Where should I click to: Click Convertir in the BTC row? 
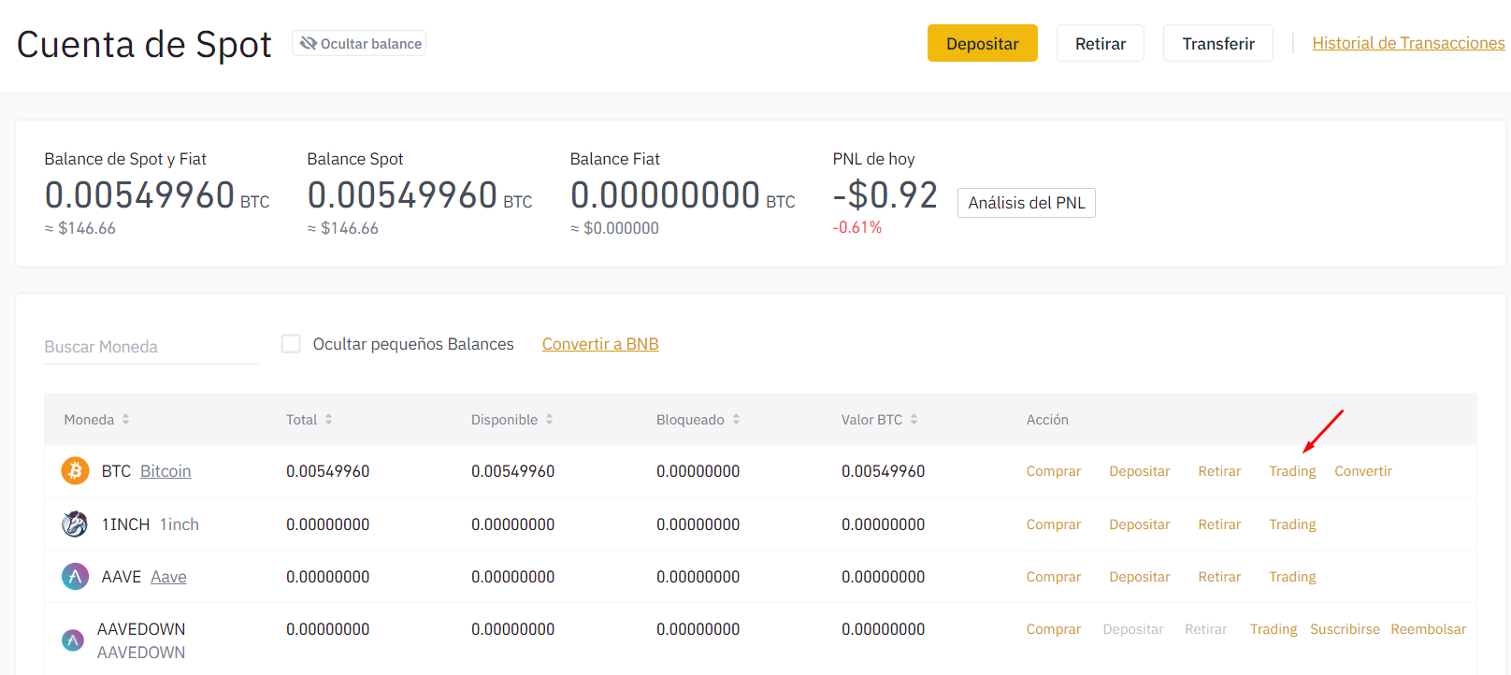click(x=1362, y=471)
